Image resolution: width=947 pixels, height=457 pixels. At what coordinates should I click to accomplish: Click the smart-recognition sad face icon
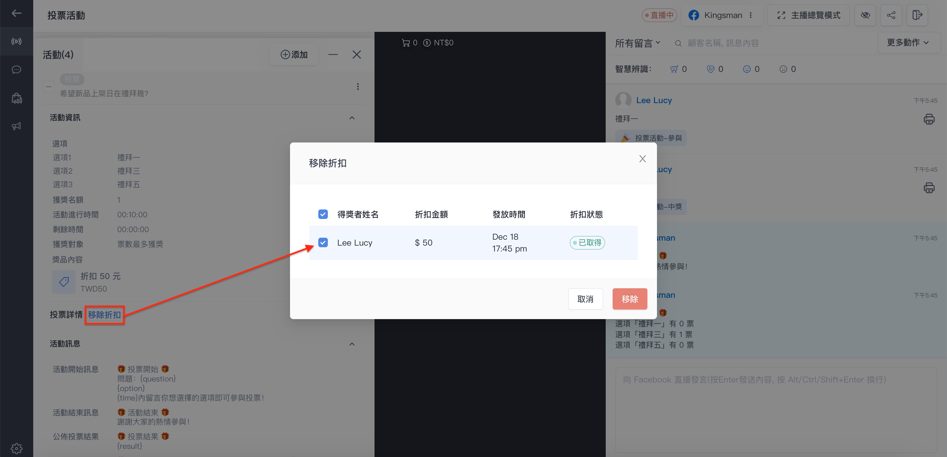783,69
